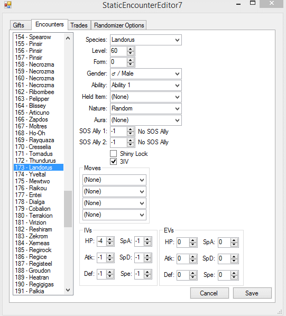The height and width of the screenshot is (316, 286).
Task: Increase SOS Ally 1 with up arrow
Action: pyautogui.click(x=131, y=129)
